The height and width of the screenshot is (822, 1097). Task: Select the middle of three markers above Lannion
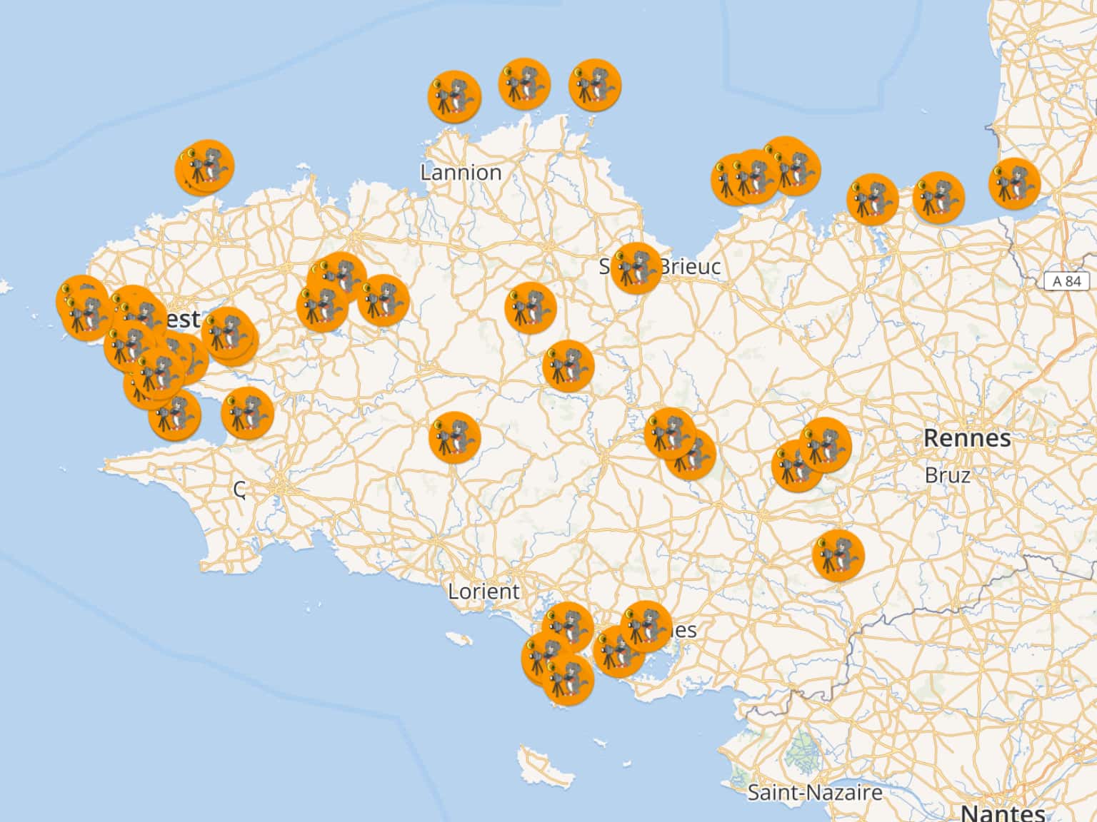point(524,84)
